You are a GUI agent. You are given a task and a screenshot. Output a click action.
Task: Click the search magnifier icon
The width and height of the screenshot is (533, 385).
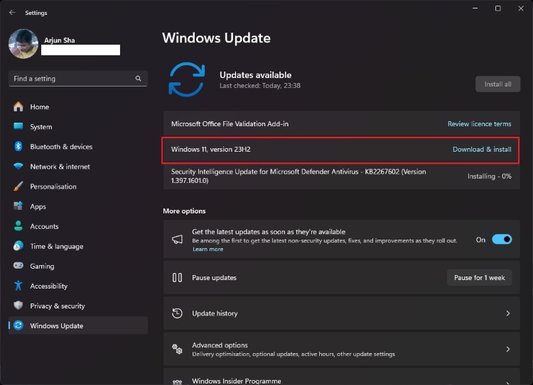pos(139,79)
